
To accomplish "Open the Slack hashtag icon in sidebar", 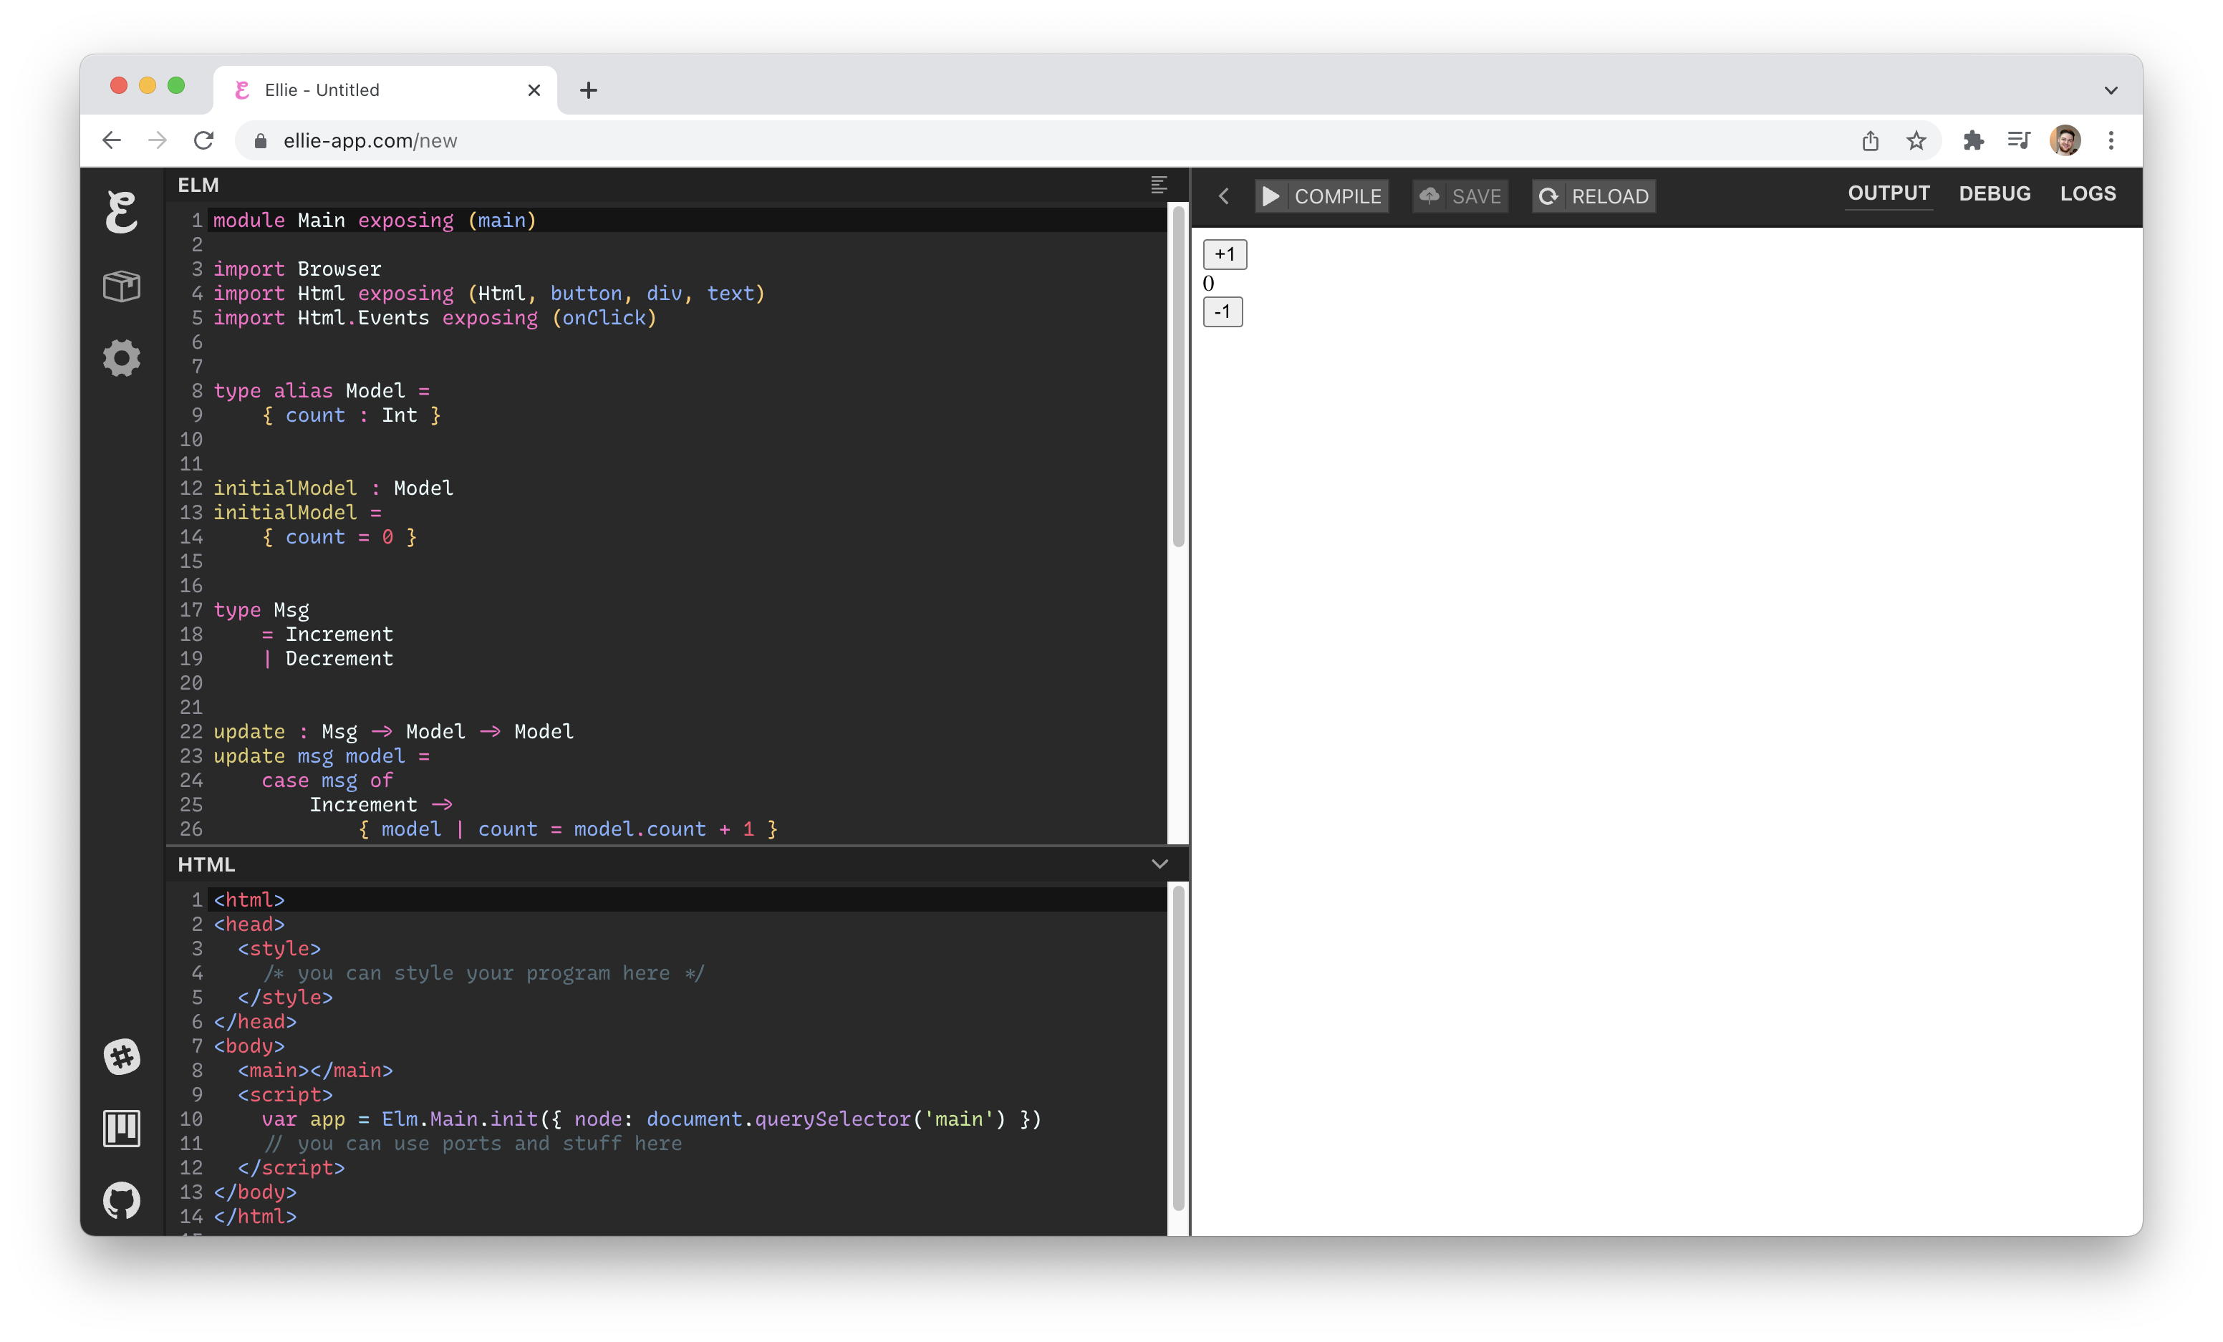I will [x=122, y=1056].
